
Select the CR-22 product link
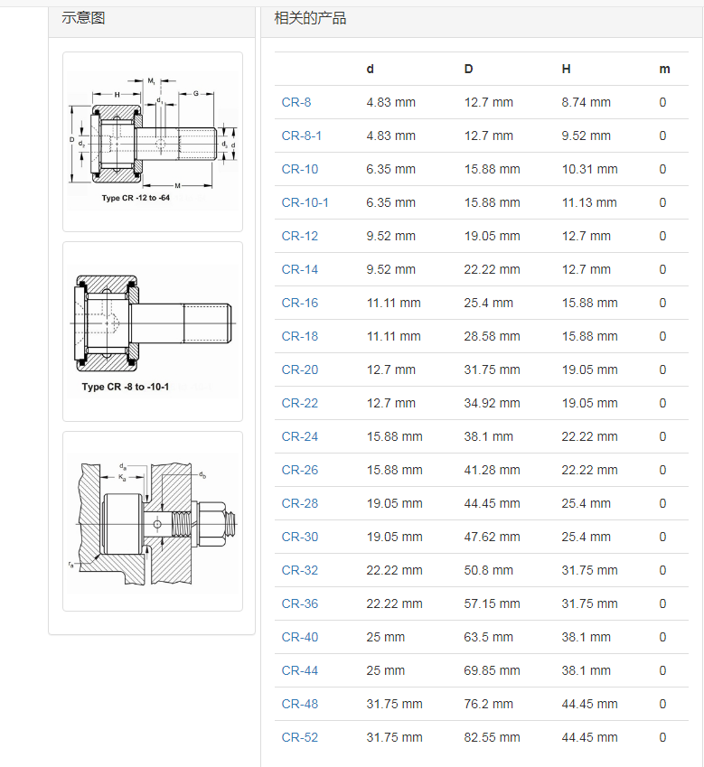pos(299,404)
